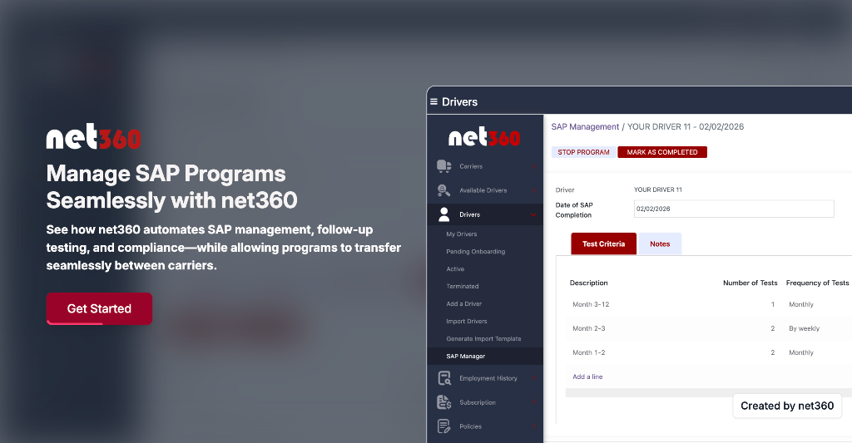
Task: Click the SAP Management breadcrumb link
Action: [x=585, y=126]
